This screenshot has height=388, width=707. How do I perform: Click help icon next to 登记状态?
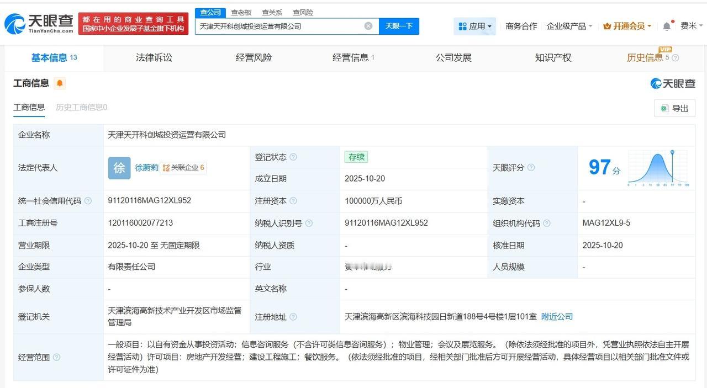293,157
